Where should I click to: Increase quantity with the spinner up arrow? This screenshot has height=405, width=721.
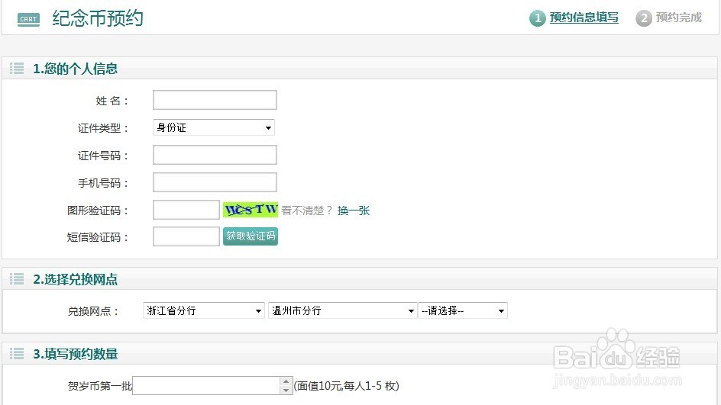point(286,381)
